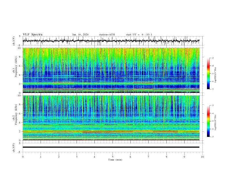This screenshot has width=228, height=176.
Task: Click the 'VLF Spectra' title text
Action: [x=33, y=35]
